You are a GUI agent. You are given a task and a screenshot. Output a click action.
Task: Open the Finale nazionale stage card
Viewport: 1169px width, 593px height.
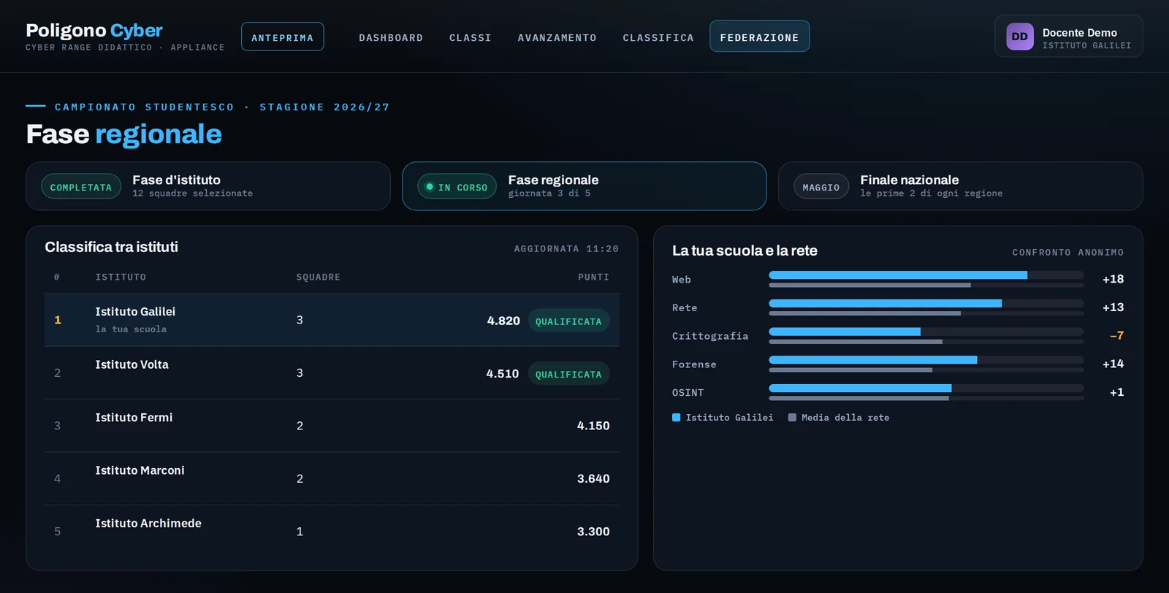pyautogui.click(x=960, y=186)
